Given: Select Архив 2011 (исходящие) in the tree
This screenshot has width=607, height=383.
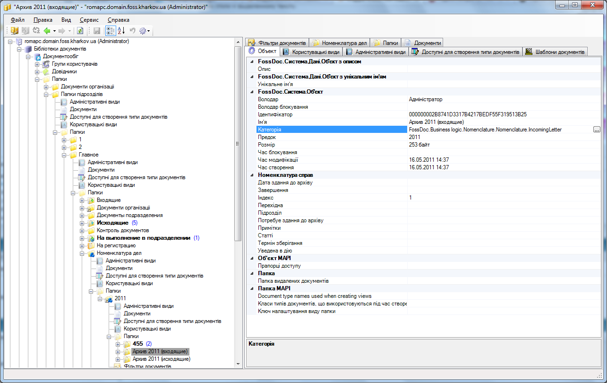Looking at the screenshot, I should click(161, 359).
